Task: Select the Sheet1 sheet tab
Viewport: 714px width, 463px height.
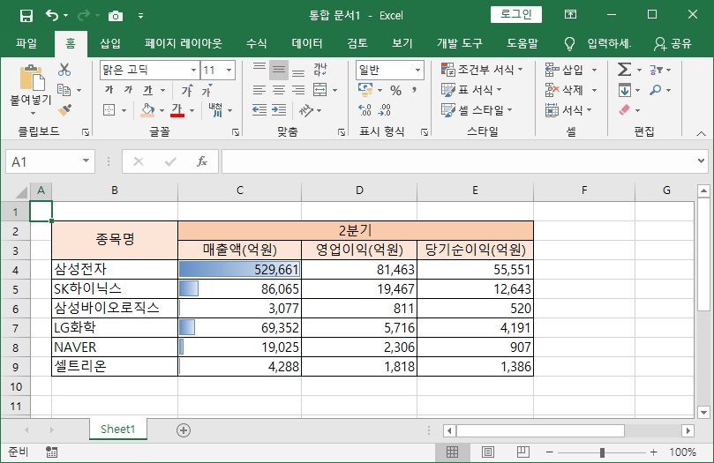Action: [x=118, y=429]
